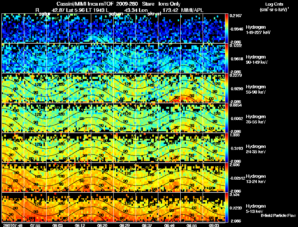Click the "08:37" time axis label
The image size is (298, 227).
point(147,225)
